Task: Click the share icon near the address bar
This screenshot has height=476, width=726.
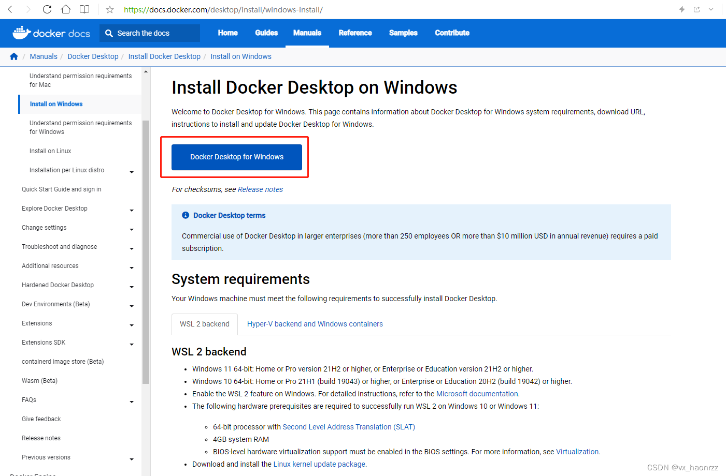Action: pyautogui.click(x=696, y=9)
